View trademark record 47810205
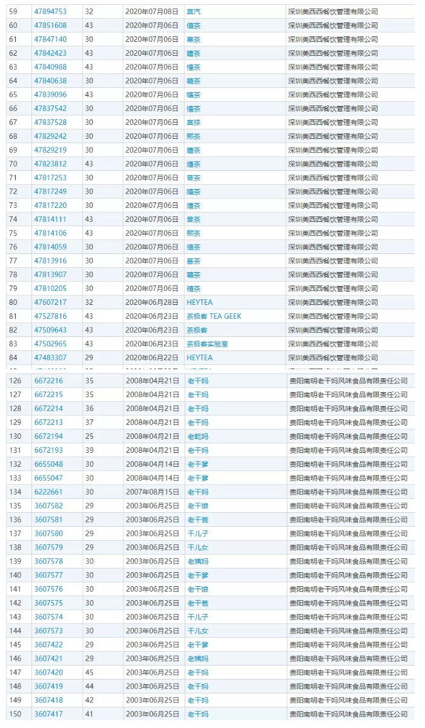425x728 pixels. coord(50,288)
